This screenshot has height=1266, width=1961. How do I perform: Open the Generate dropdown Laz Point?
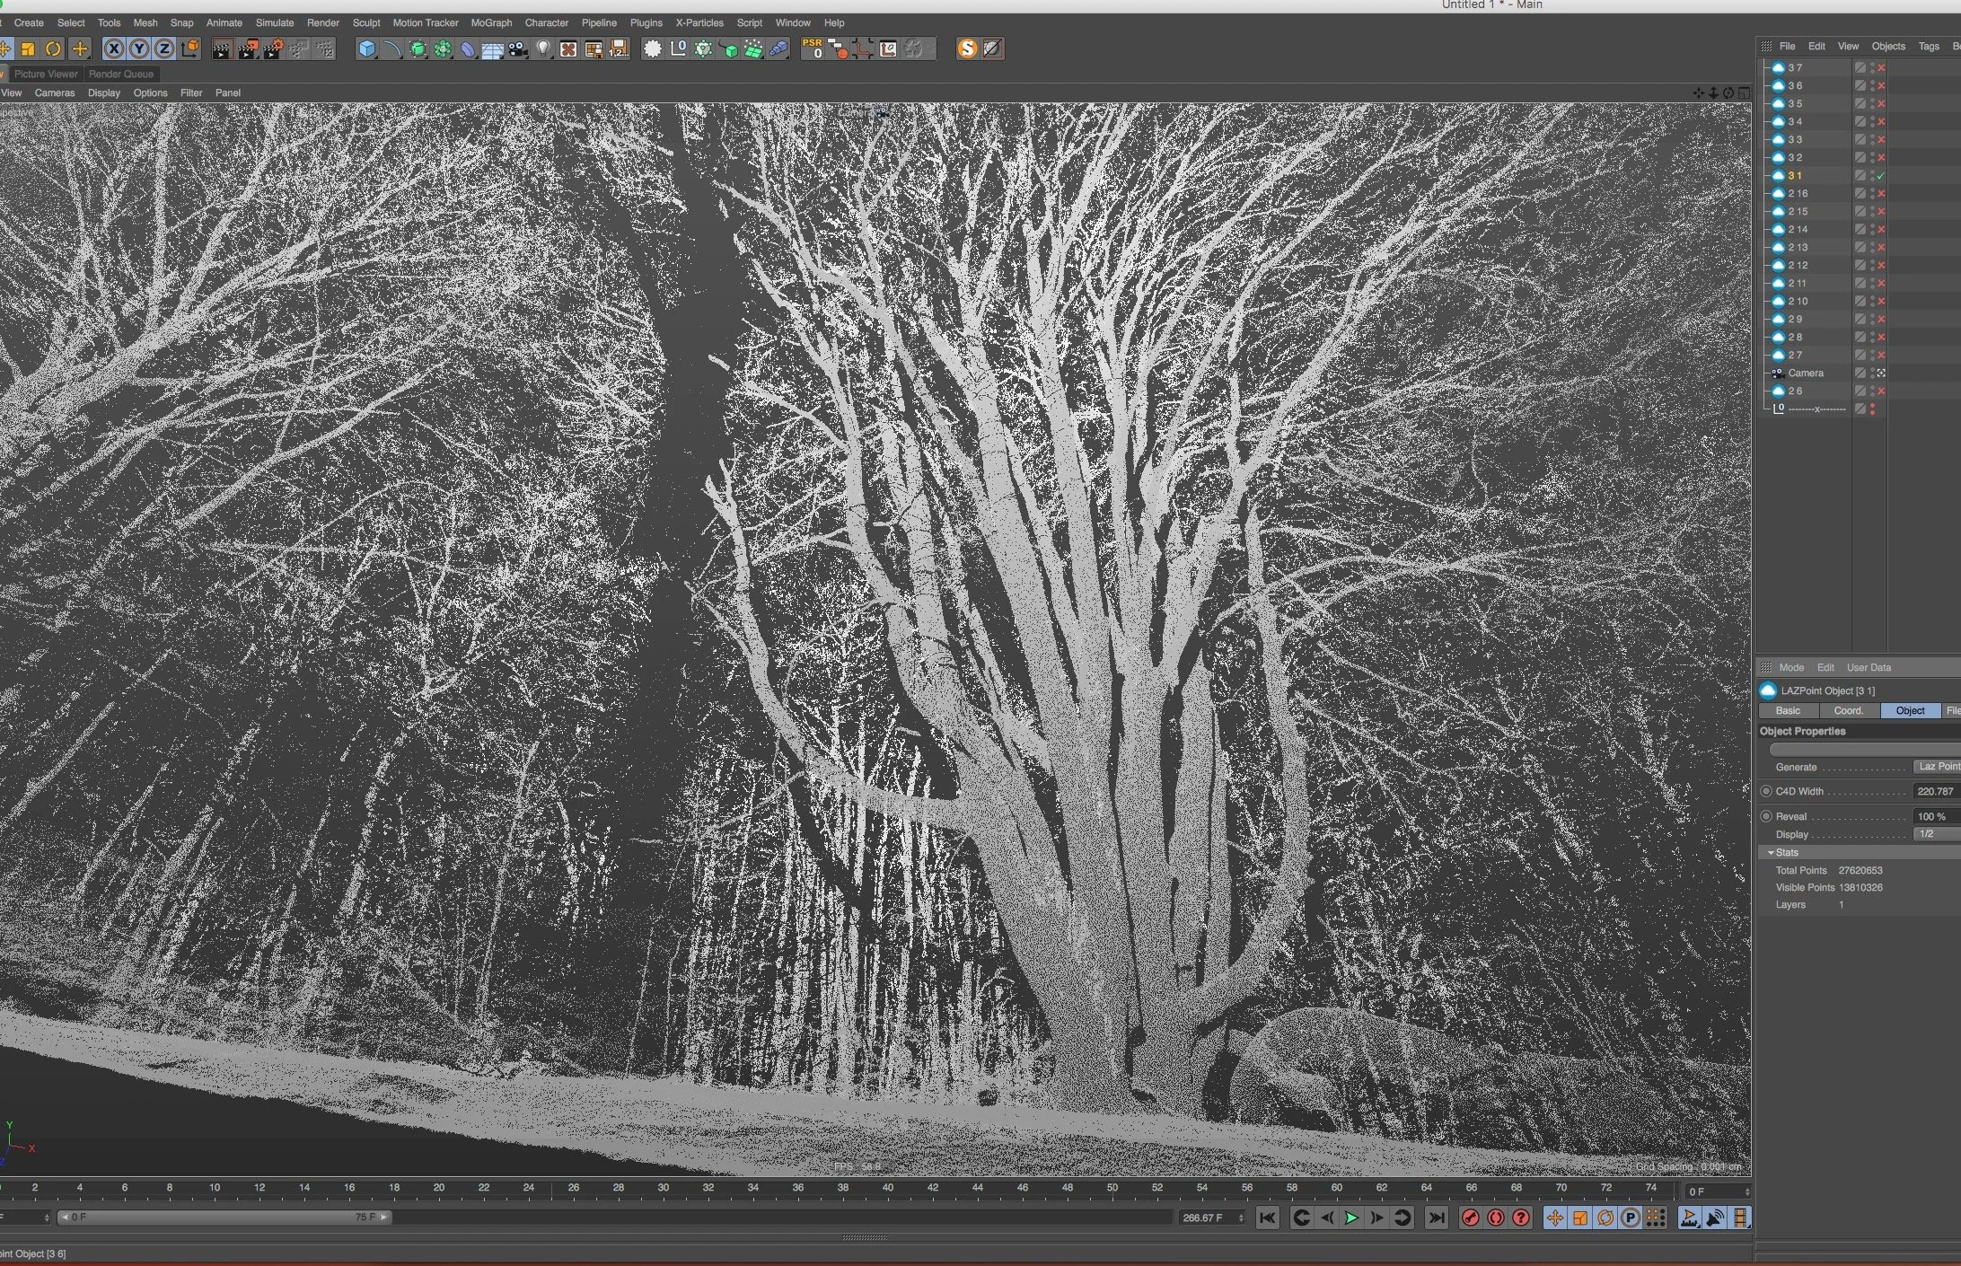point(1937,767)
